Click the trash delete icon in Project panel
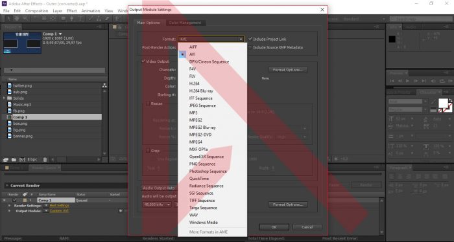Image resolution: width=454 pixels, height=242 pixels. click(x=45, y=159)
